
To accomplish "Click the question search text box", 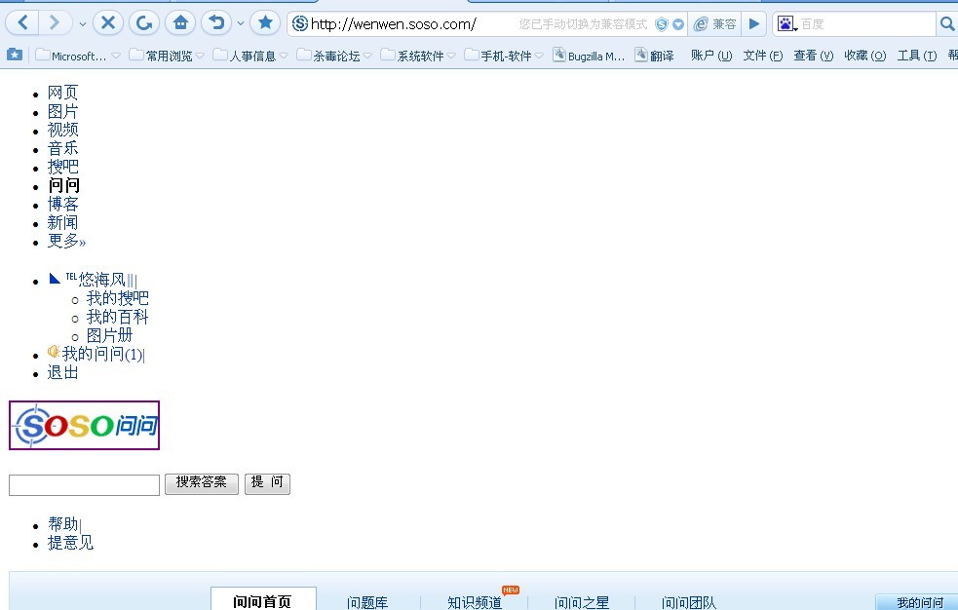I will tap(85, 485).
